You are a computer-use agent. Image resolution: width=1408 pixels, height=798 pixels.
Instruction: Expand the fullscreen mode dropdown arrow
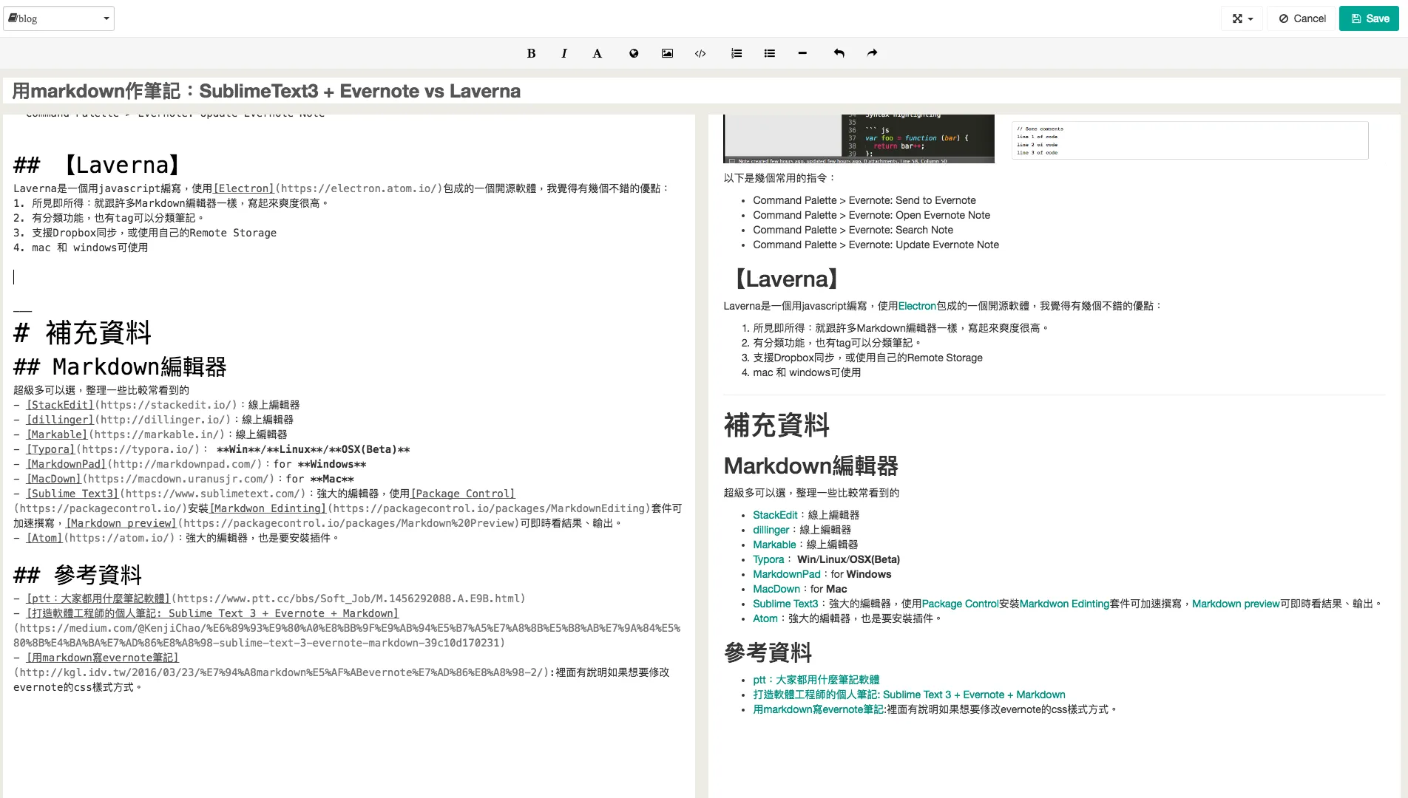1249,18
